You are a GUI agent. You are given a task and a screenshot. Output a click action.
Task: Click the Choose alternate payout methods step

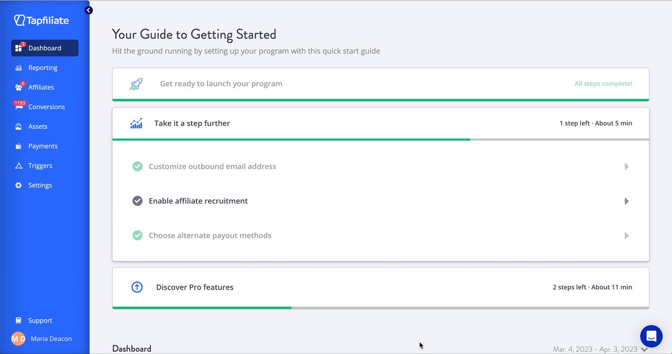pyautogui.click(x=210, y=236)
